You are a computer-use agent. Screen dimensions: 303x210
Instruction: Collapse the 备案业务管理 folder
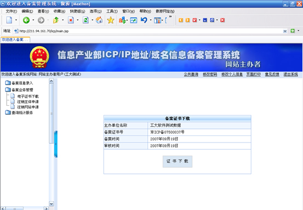[x=19, y=90]
